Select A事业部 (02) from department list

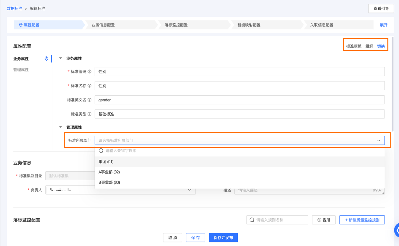pos(239,172)
